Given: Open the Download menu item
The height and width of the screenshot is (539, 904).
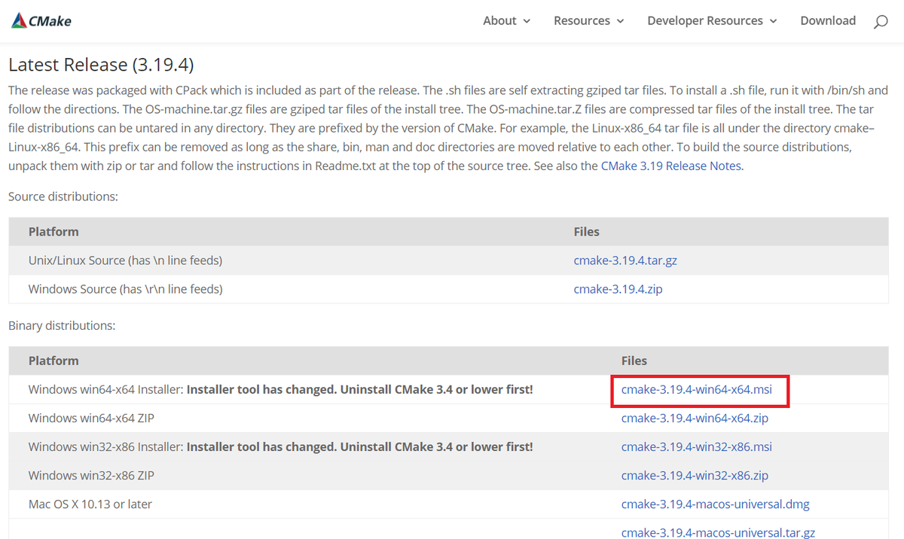Looking at the screenshot, I should [828, 20].
